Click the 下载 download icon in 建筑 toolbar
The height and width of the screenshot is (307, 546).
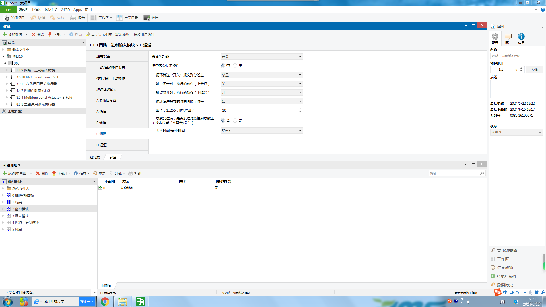(x=50, y=34)
